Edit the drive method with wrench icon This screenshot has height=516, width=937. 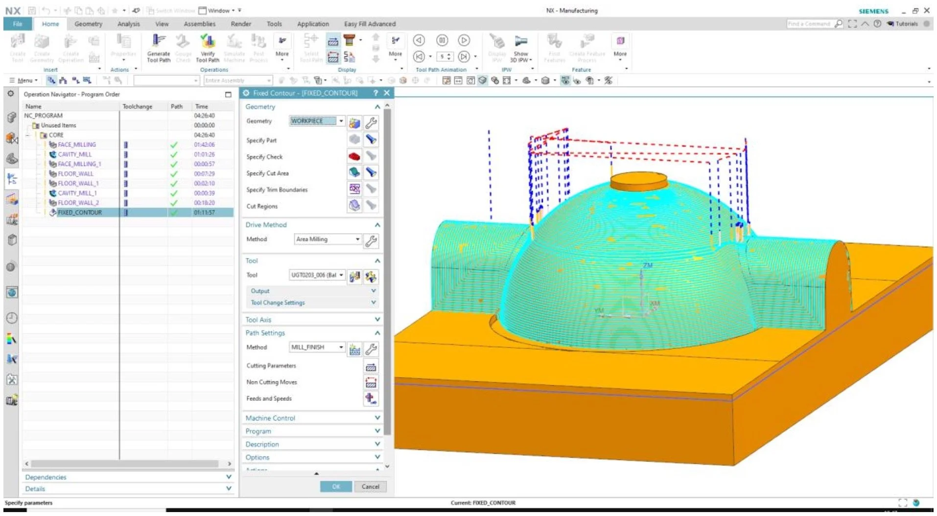coord(371,240)
